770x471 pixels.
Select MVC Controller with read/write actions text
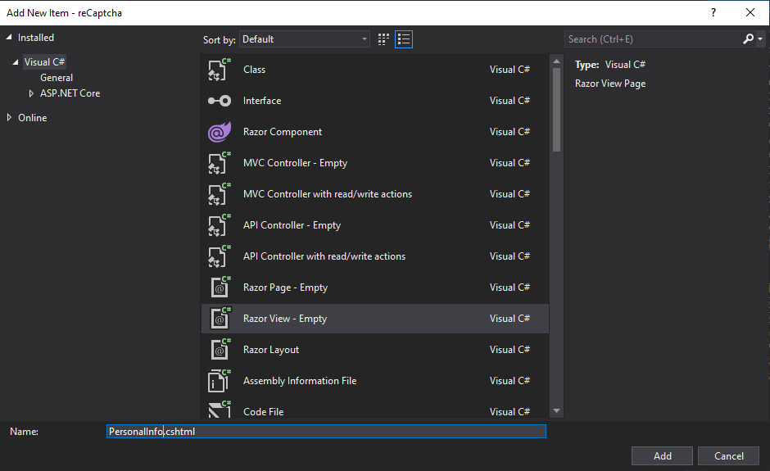tap(328, 194)
